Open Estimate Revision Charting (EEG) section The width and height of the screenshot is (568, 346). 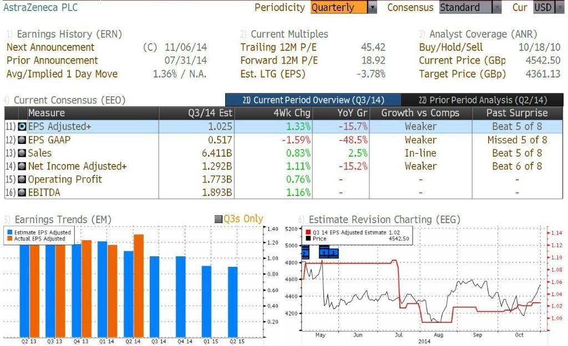click(384, 219)
